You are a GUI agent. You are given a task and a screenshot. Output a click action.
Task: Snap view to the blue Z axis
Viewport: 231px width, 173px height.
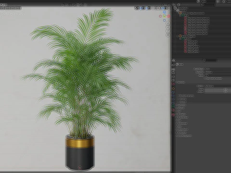tap(165, 12)
